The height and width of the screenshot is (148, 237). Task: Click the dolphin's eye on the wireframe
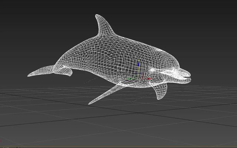pyautogui.click(x=152, y=70)
